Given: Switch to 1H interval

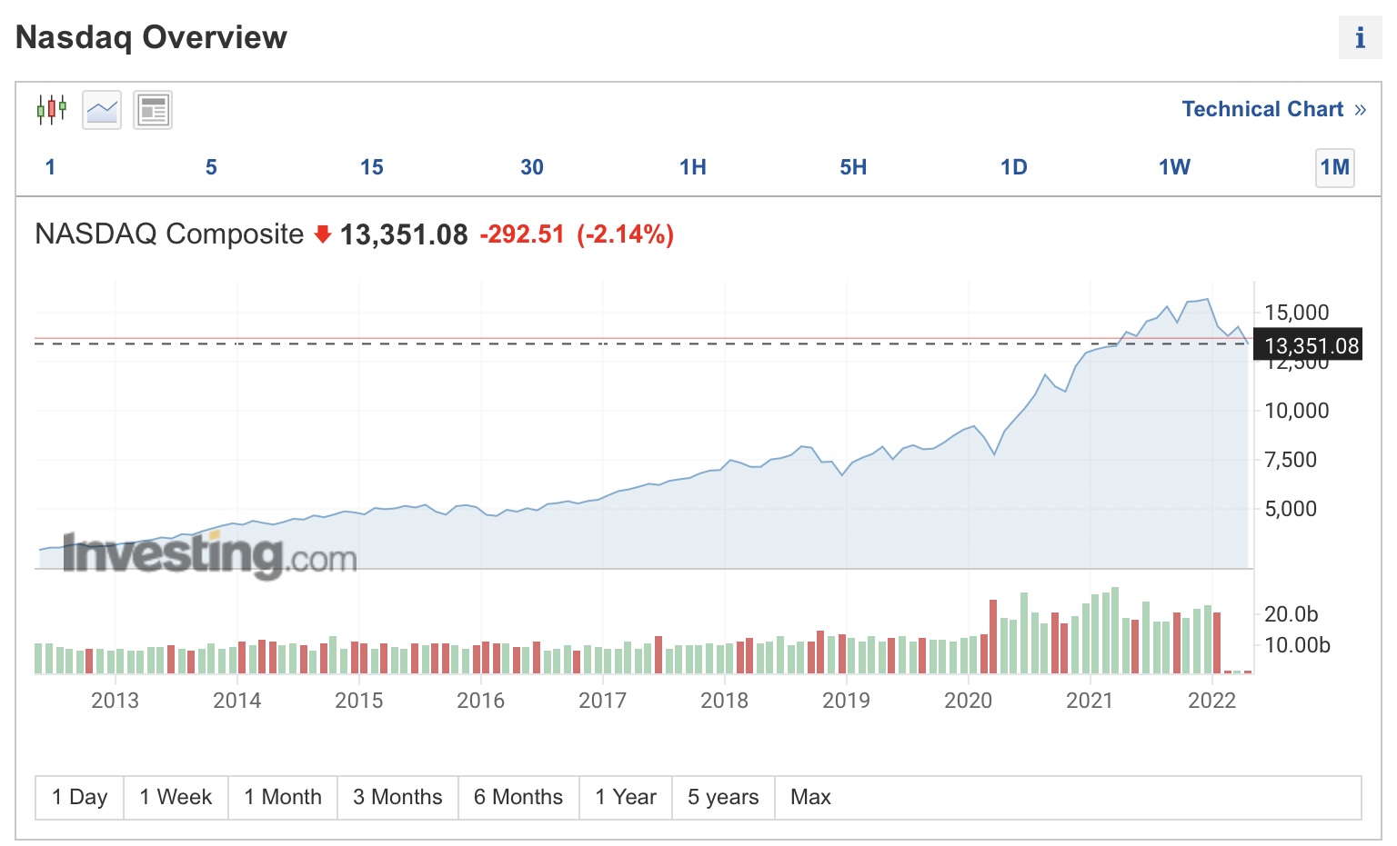Looking at the screenshot, I should pos(692,167).
